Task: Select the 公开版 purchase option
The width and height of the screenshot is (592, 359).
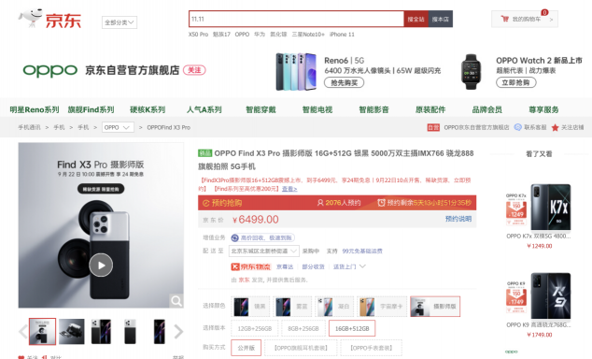Action: coord(246,348)
